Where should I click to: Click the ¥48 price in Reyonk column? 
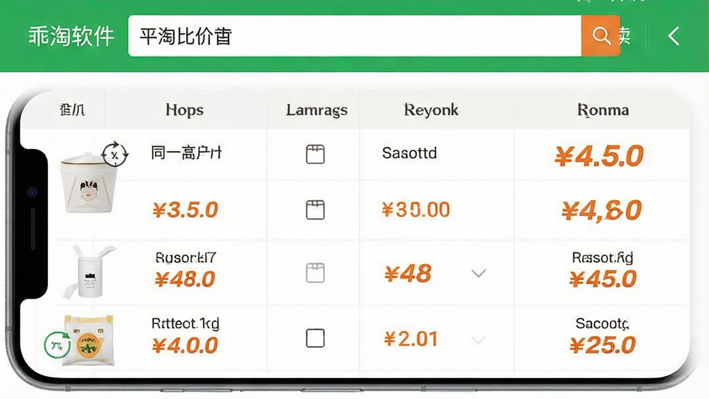(407, 274)
